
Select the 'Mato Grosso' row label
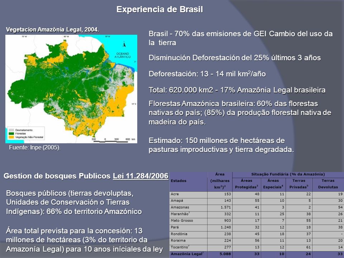[182, 220]
